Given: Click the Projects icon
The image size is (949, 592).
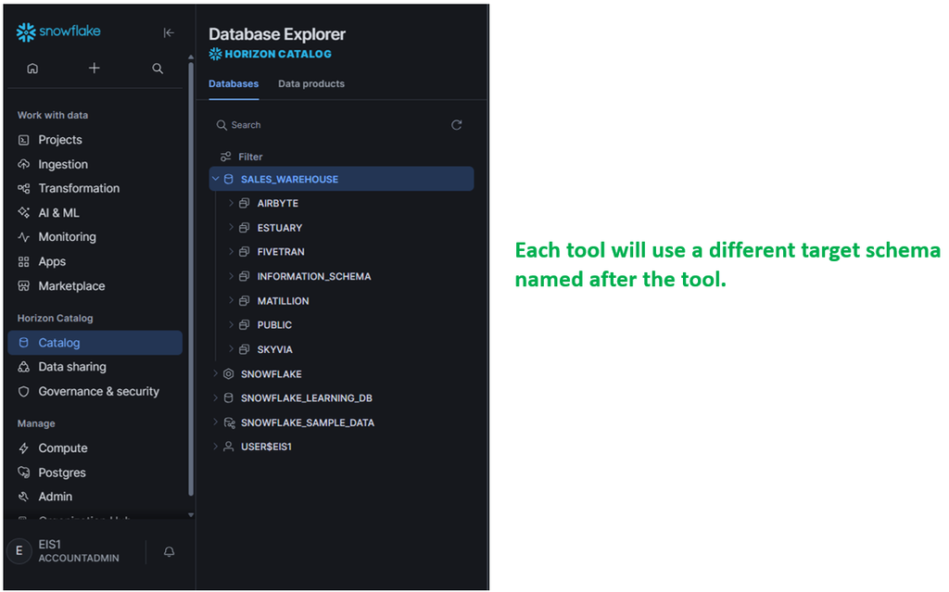Looking at the screenshot, I should point(23,140).
